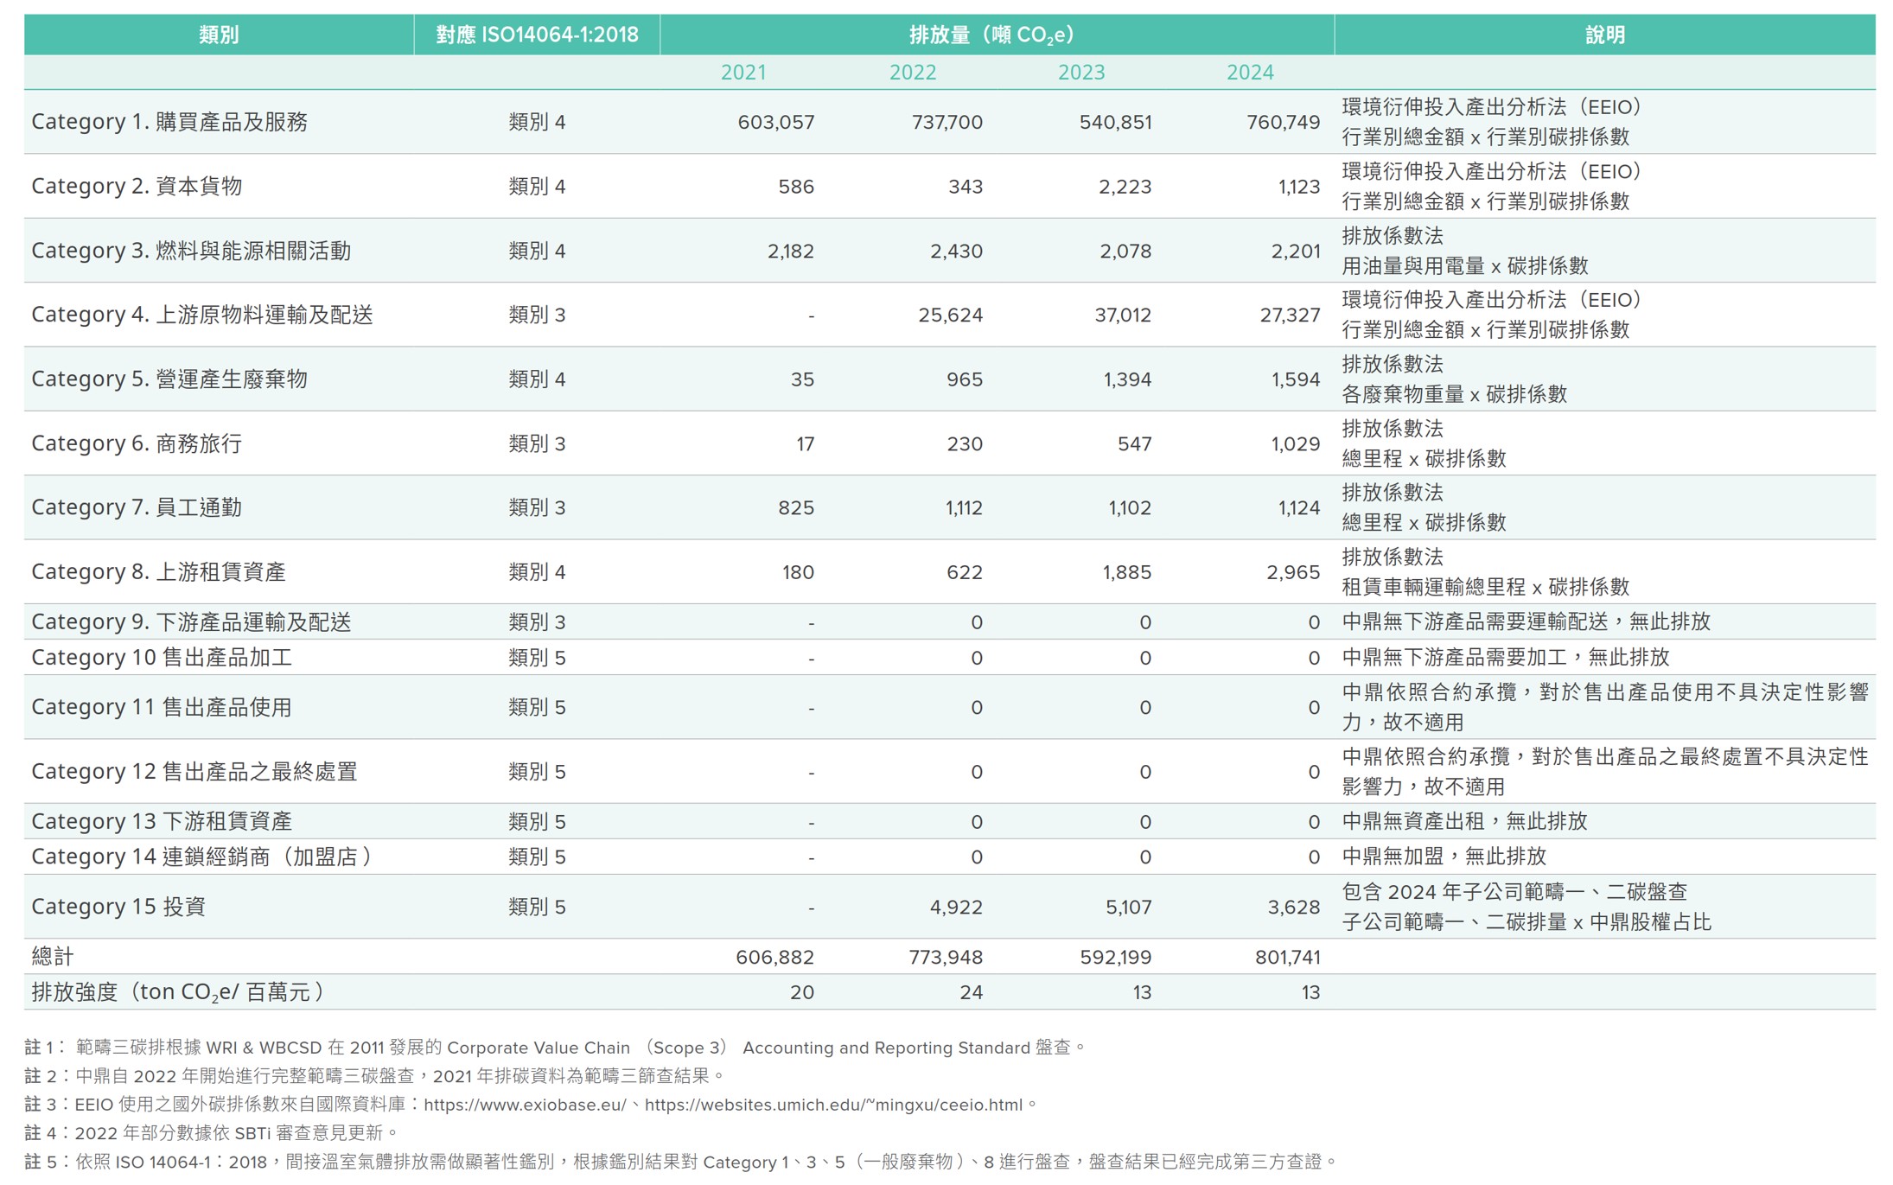The width and height of the screenshot is (1893, 1185).
Task: Click the 排放強度 row label
Action: (x=178, y=992)
